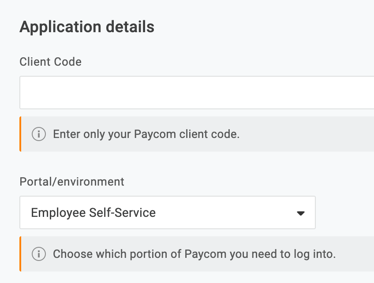Screen dimensions: 374x283
Task: Select the Application details heading
Action: point(87,27)
